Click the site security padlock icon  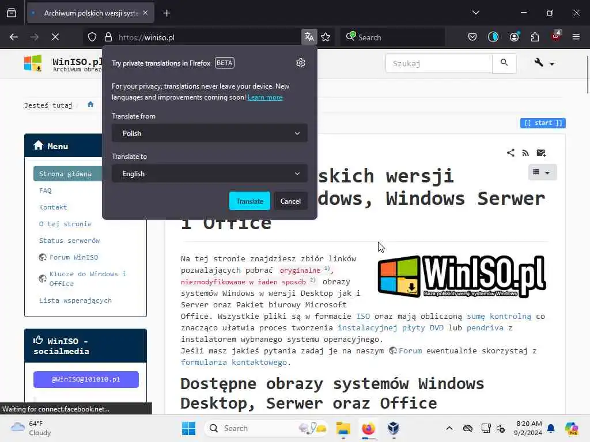[x=108, y=37]
